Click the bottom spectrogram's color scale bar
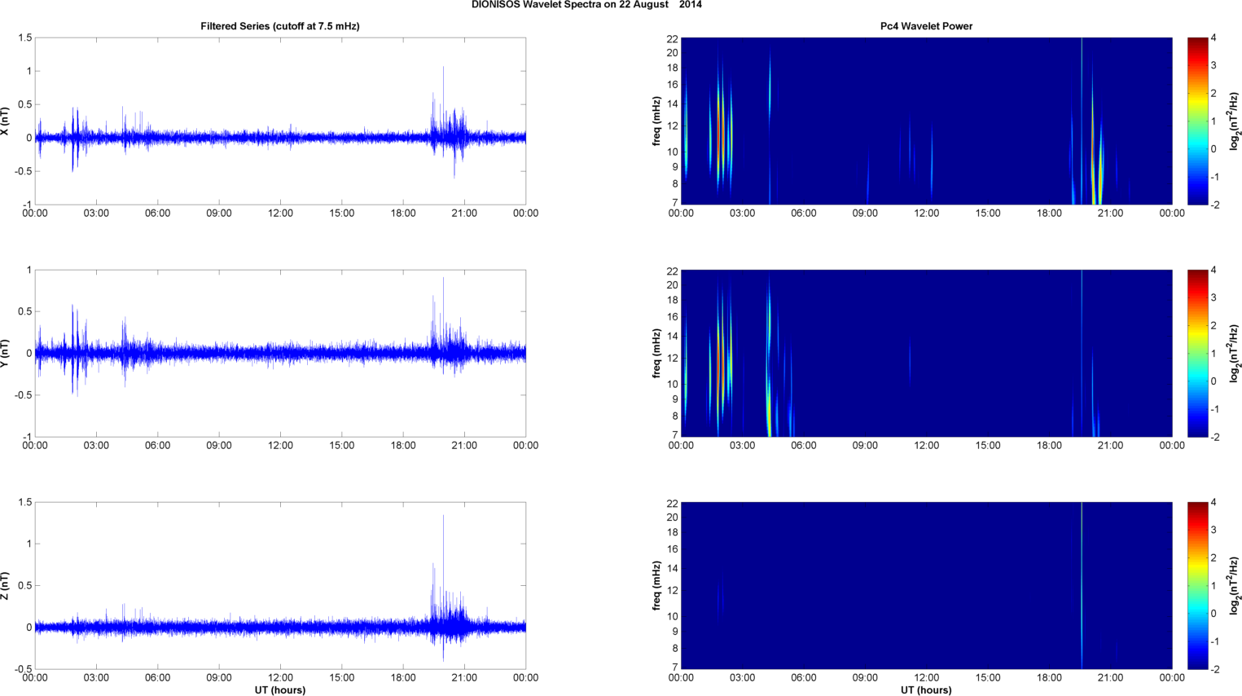 point(1197,585)
